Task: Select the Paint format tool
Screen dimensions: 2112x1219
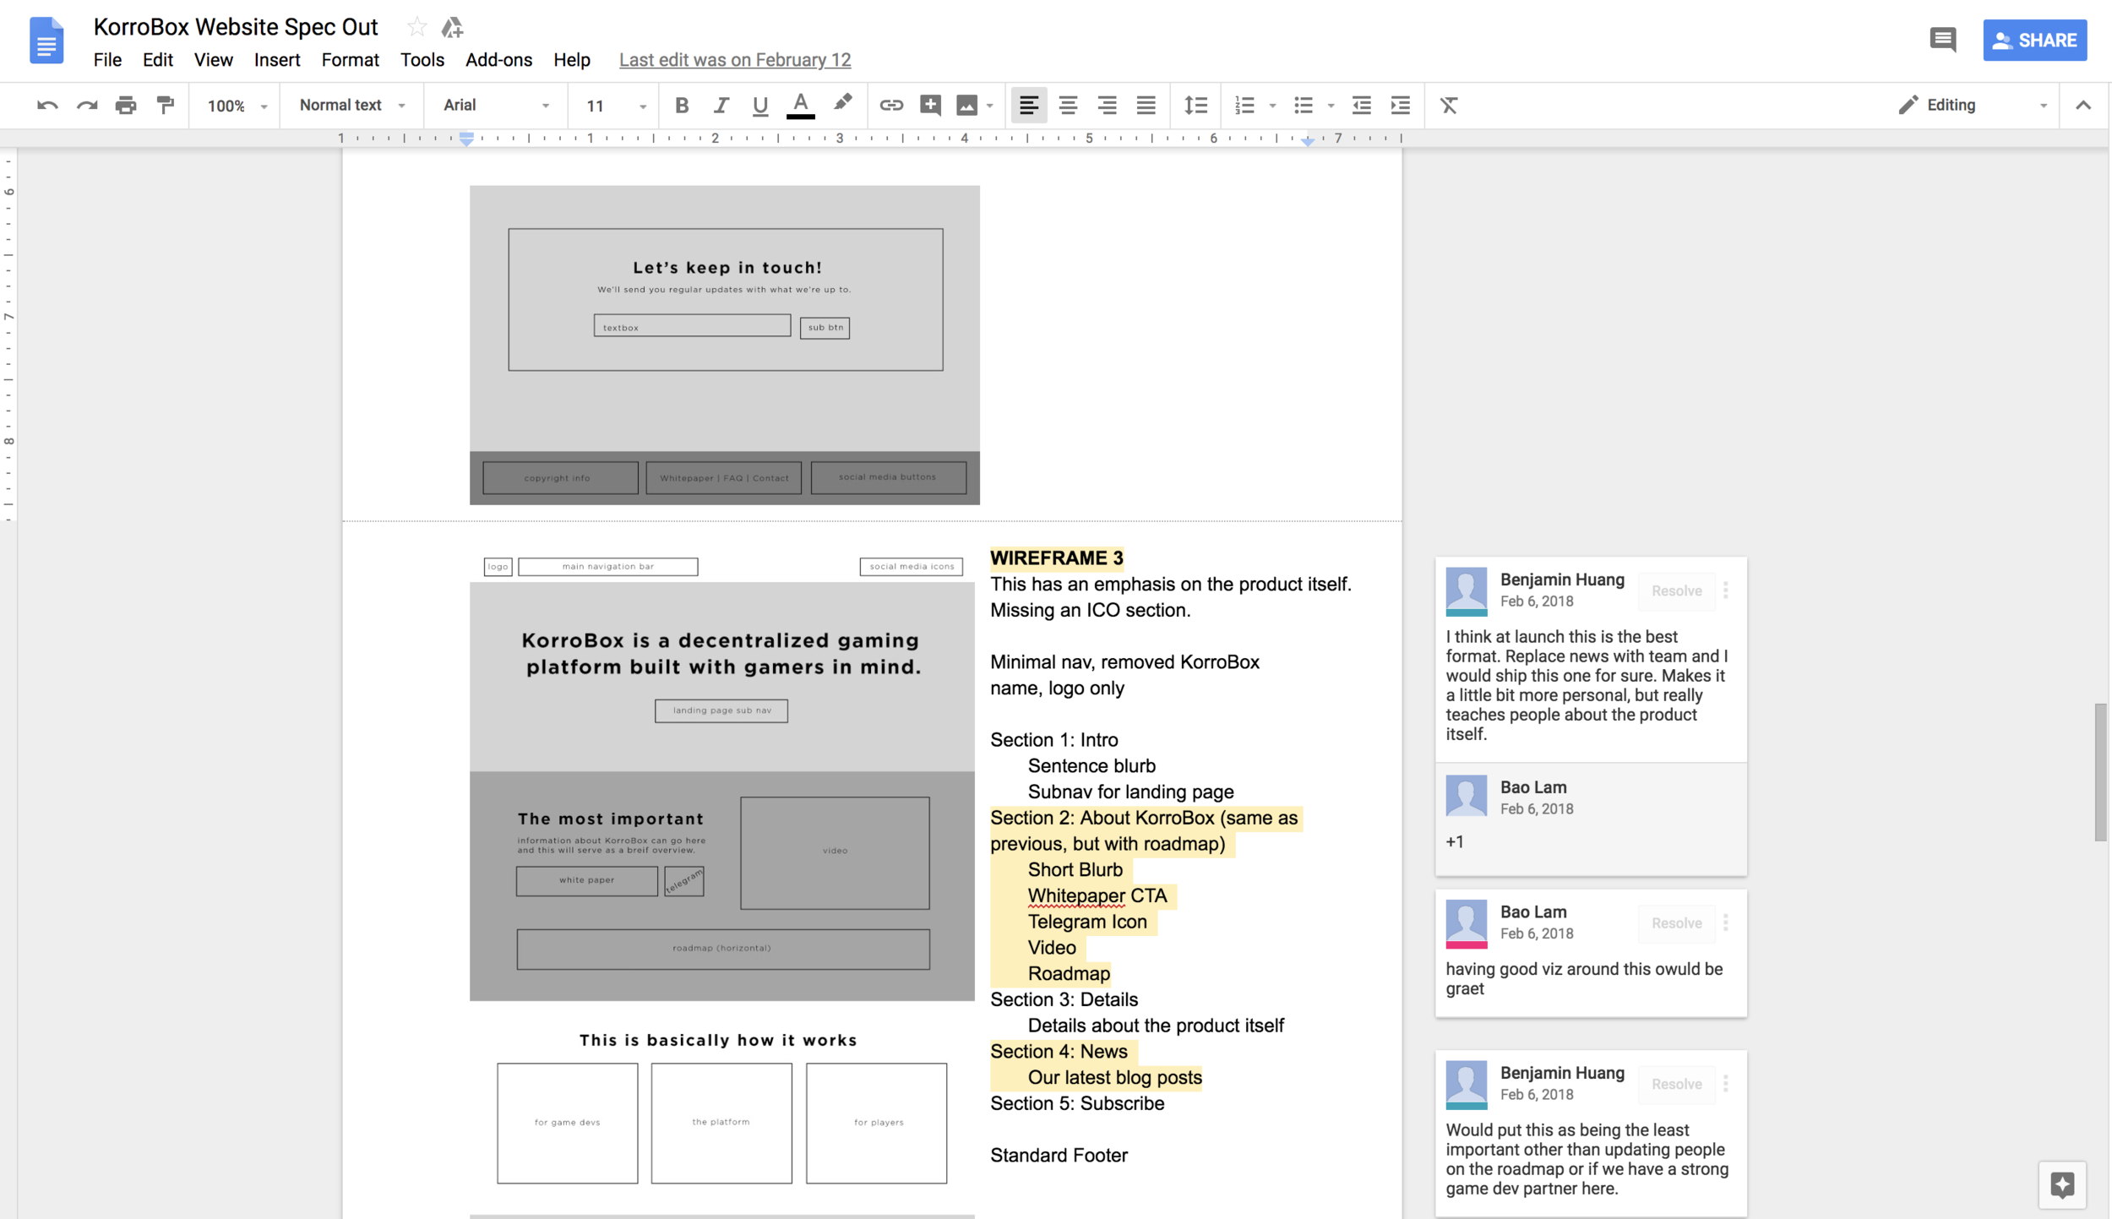Action: tap(165, 106)
